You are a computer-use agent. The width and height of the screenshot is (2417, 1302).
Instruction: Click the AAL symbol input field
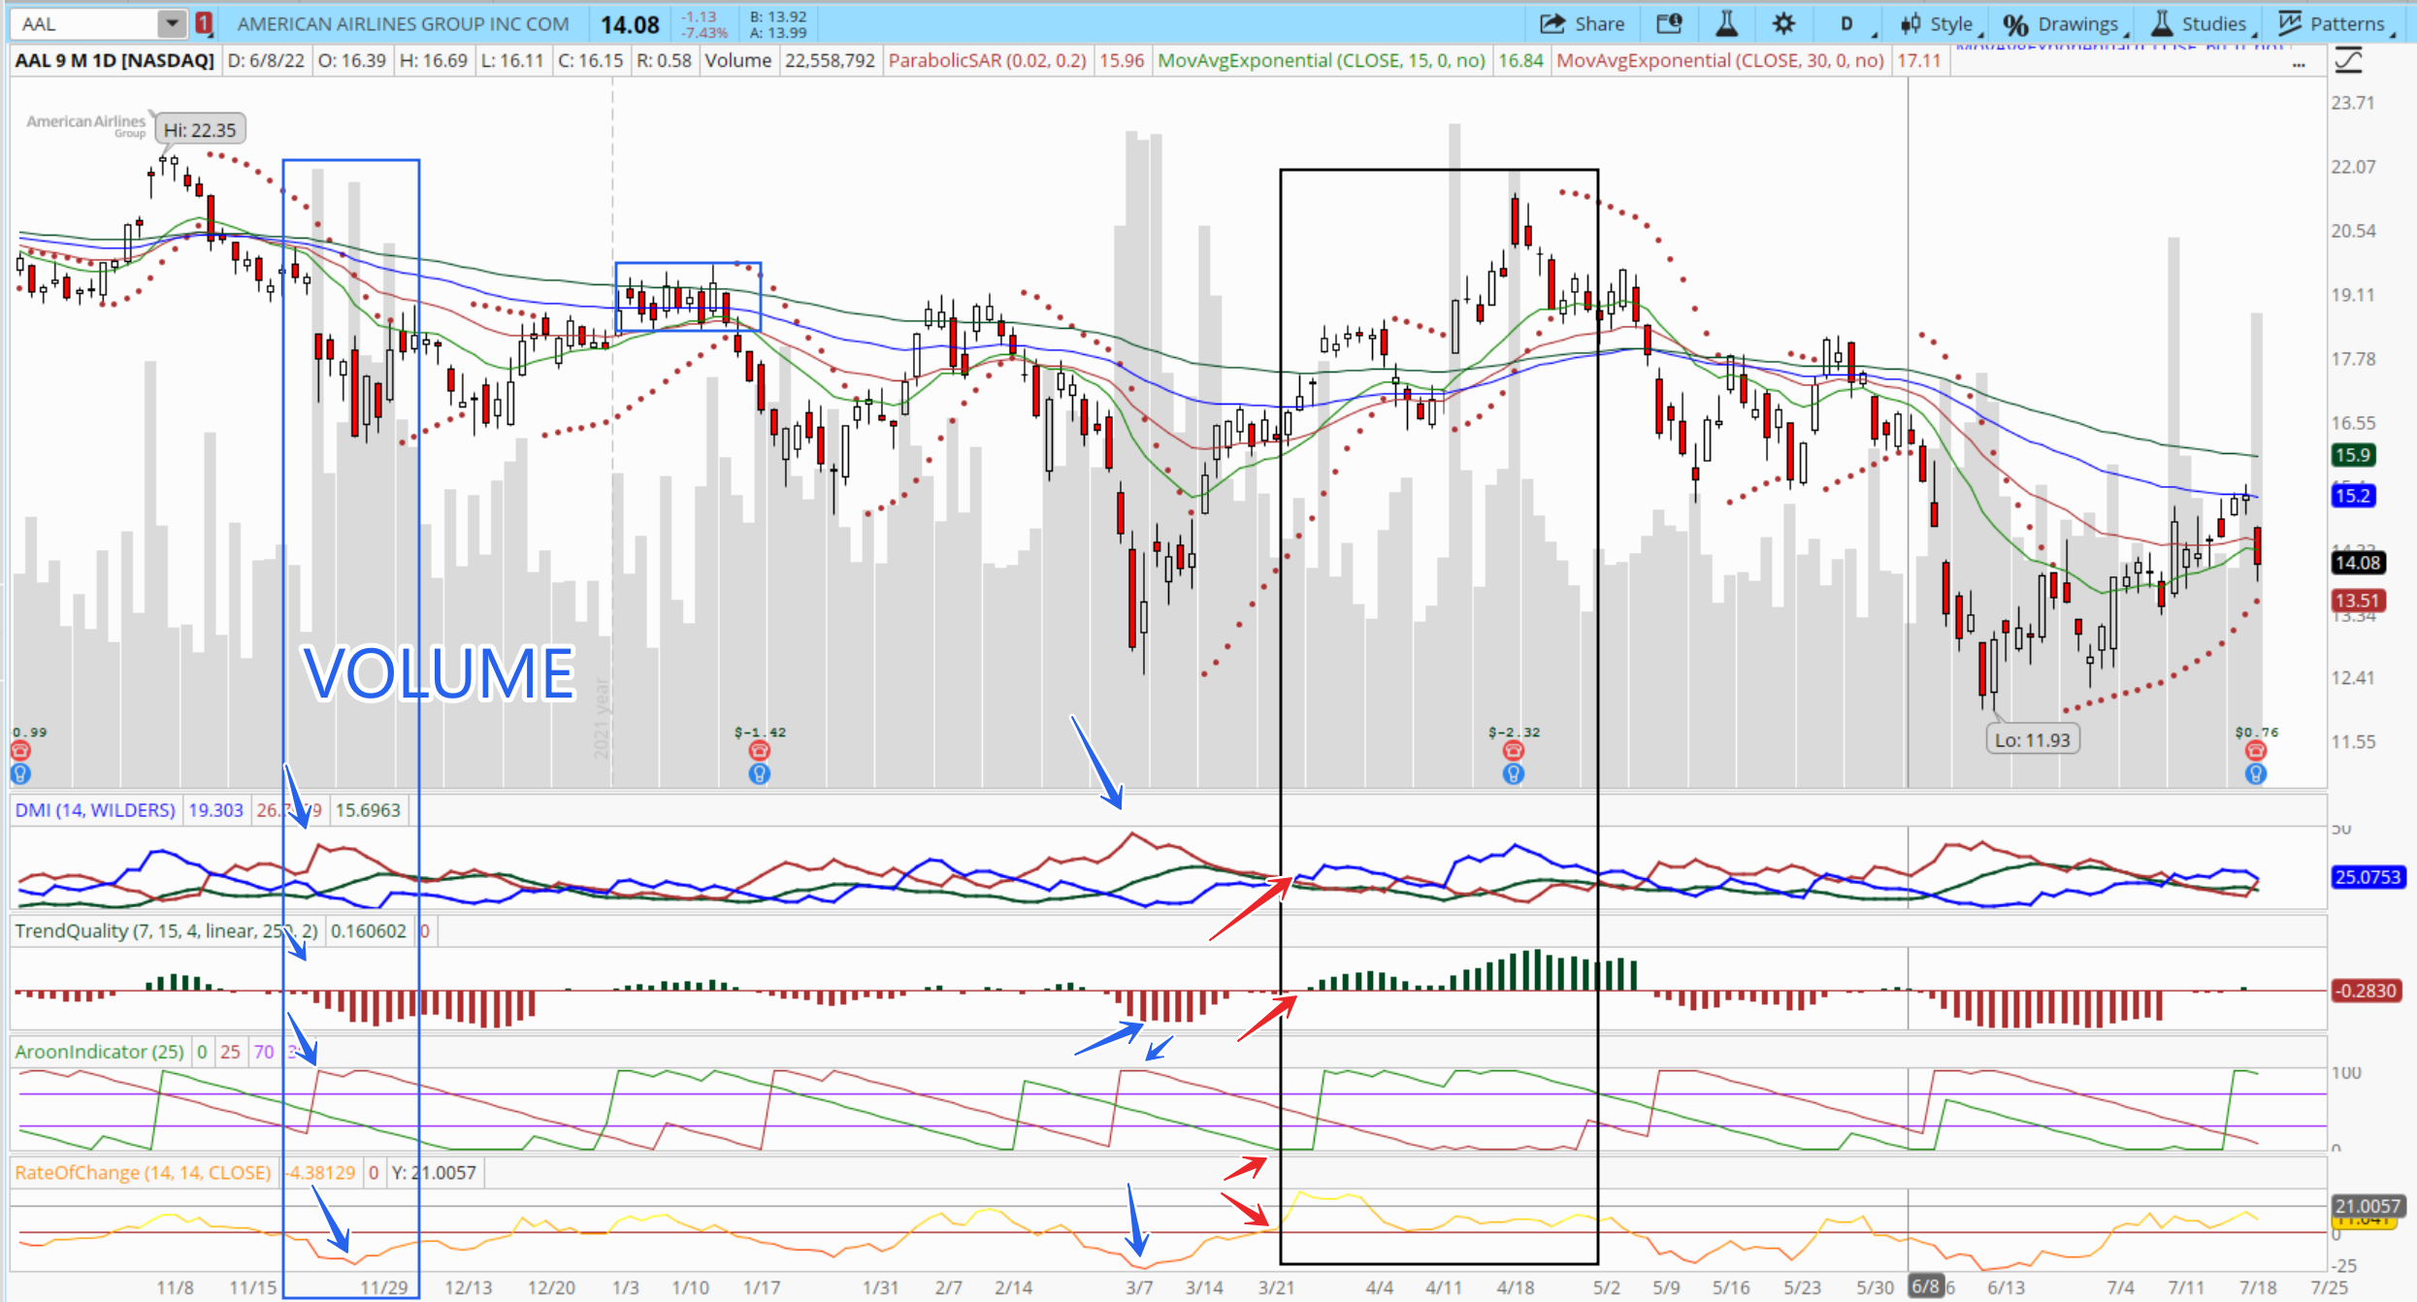pyautogui.click(x=82, y=23)
